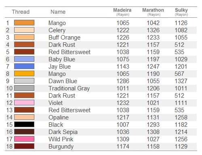Screen dimensions: 202x155
Task: Click the Thread column header
Action: coord(21,12)
